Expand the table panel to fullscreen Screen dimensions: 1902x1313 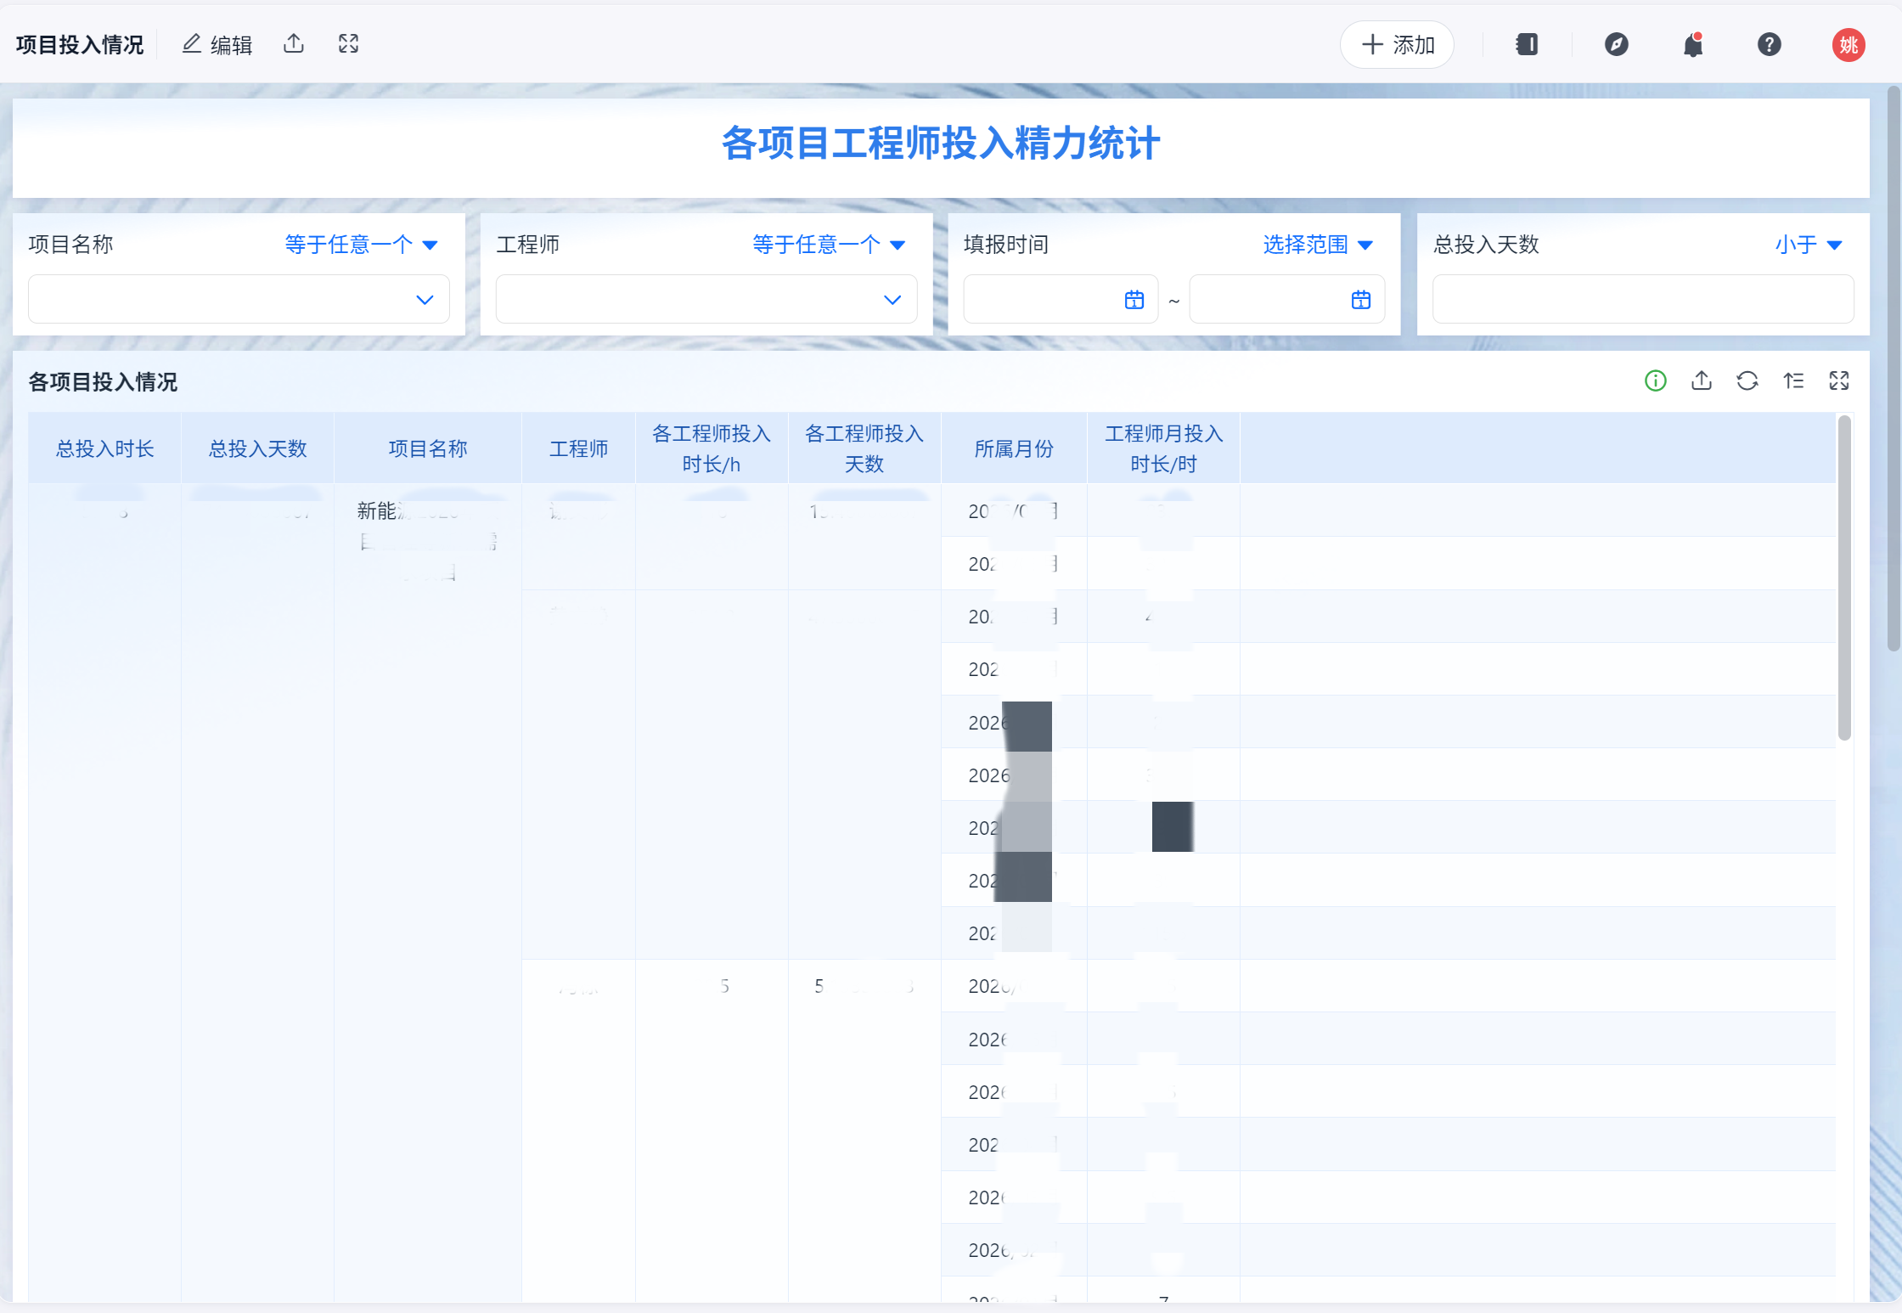(1839, 380)
